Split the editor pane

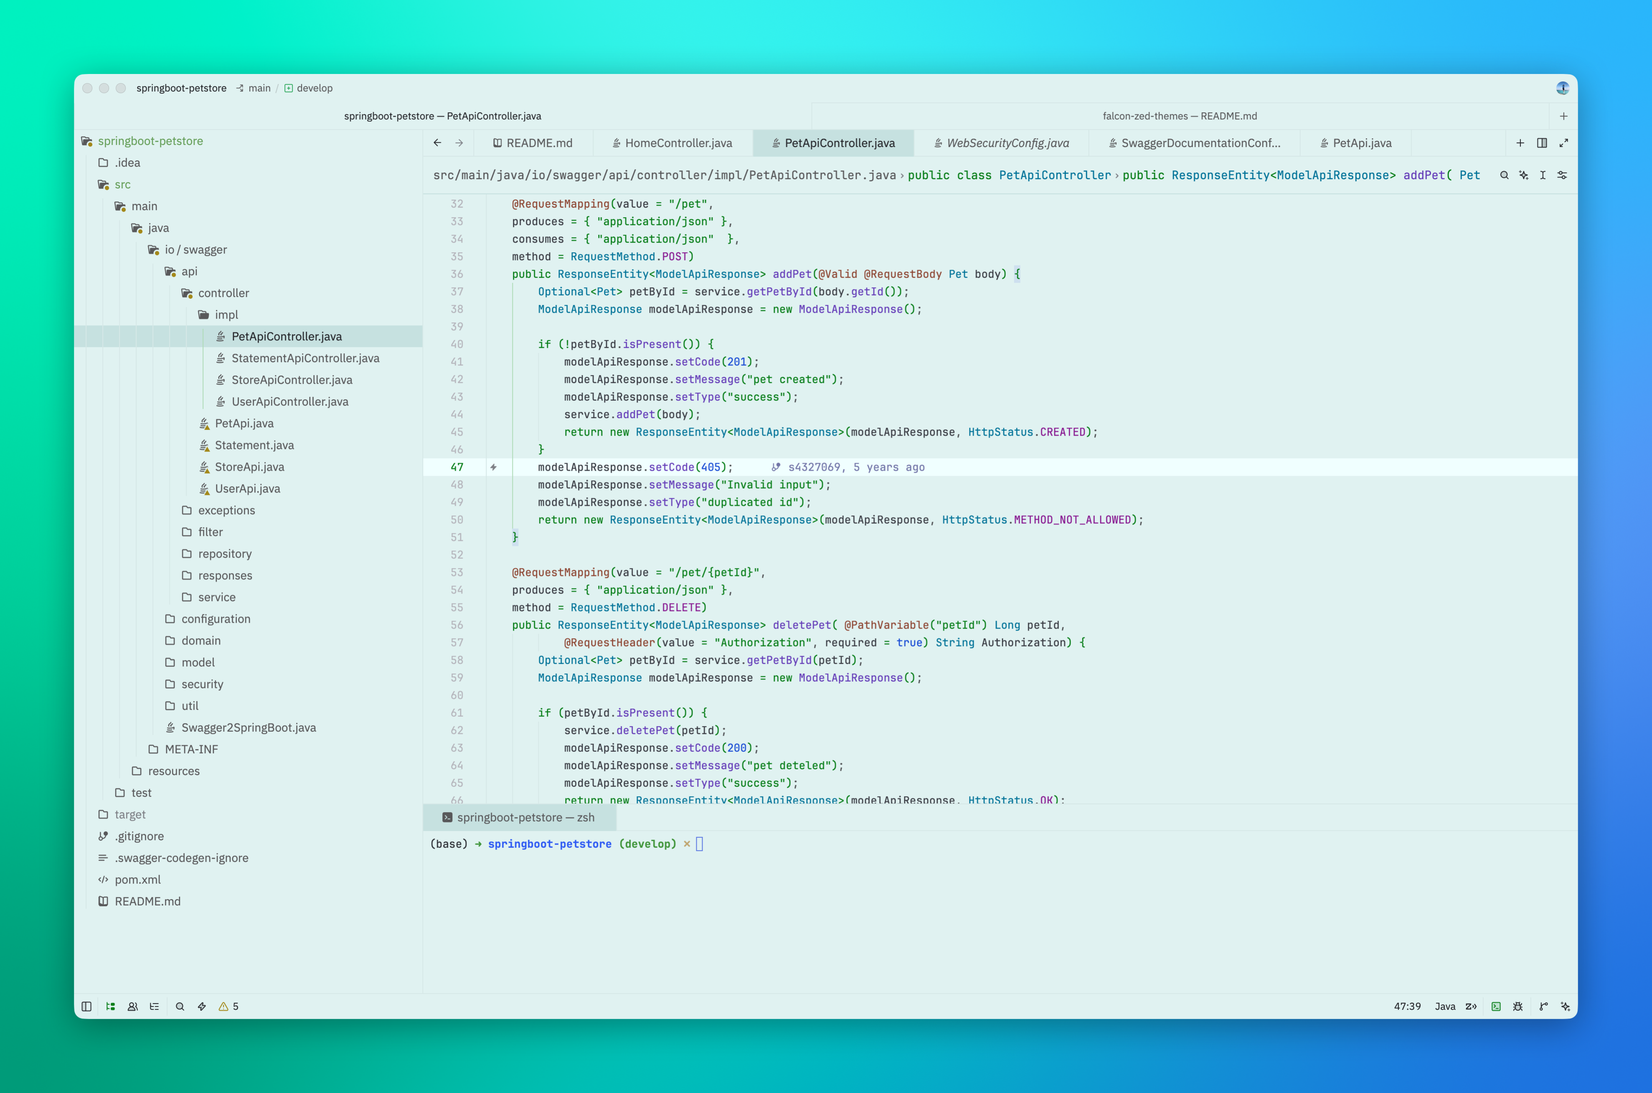(1542, 143)
